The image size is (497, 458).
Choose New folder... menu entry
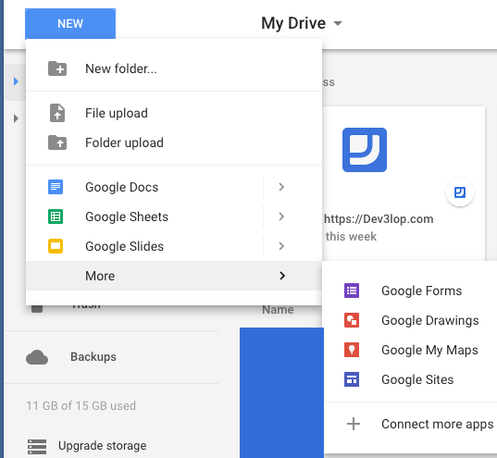[174, 68]
